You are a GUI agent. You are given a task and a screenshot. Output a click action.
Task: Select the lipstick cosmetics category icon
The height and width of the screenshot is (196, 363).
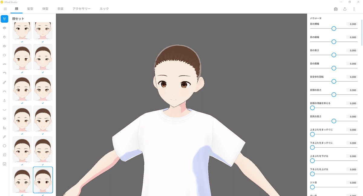point(5,127)
